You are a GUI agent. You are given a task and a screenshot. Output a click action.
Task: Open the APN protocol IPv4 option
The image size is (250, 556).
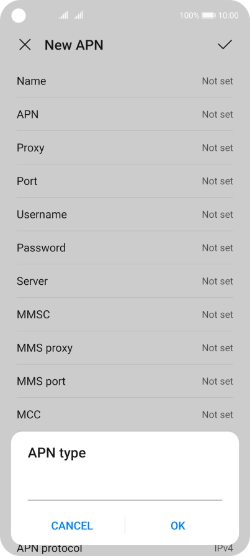125,549
